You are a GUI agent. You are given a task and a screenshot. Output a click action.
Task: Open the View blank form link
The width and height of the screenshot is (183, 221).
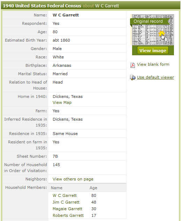click(x=153, y=64)
